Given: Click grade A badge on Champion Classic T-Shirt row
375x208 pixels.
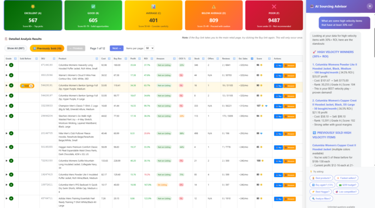Looking at the screenshot, I should [x=11, y=106].
